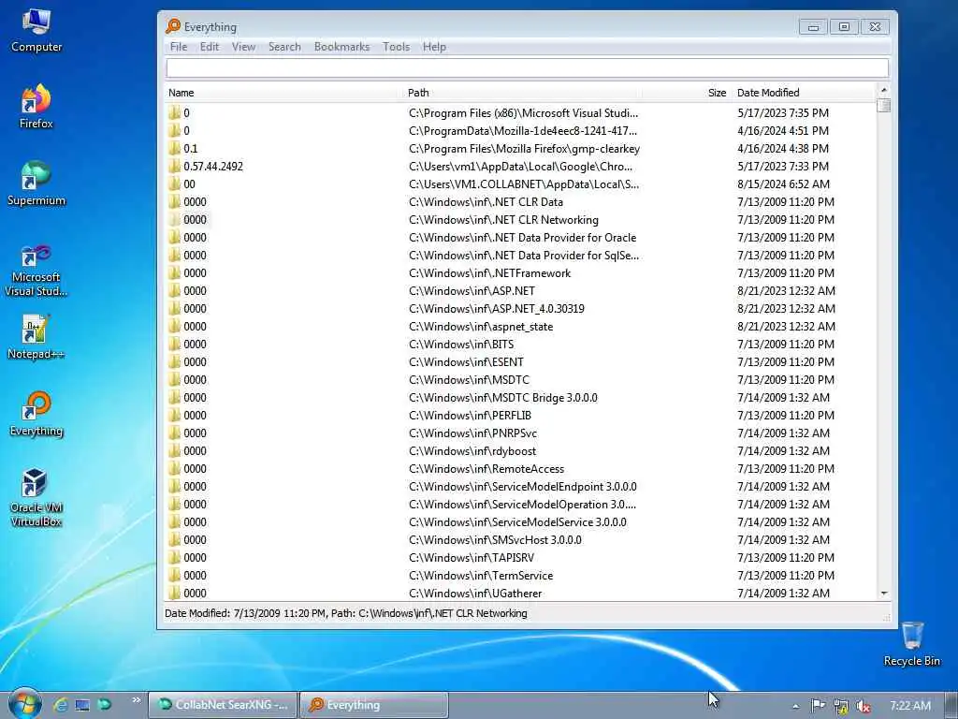Click the results scrollbar down arrow

click(x=883, y=593)
